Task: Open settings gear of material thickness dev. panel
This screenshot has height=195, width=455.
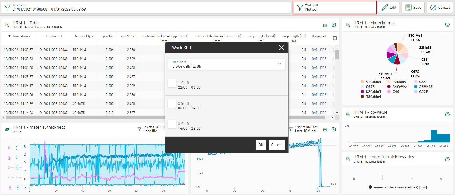Action: point(447,159)
